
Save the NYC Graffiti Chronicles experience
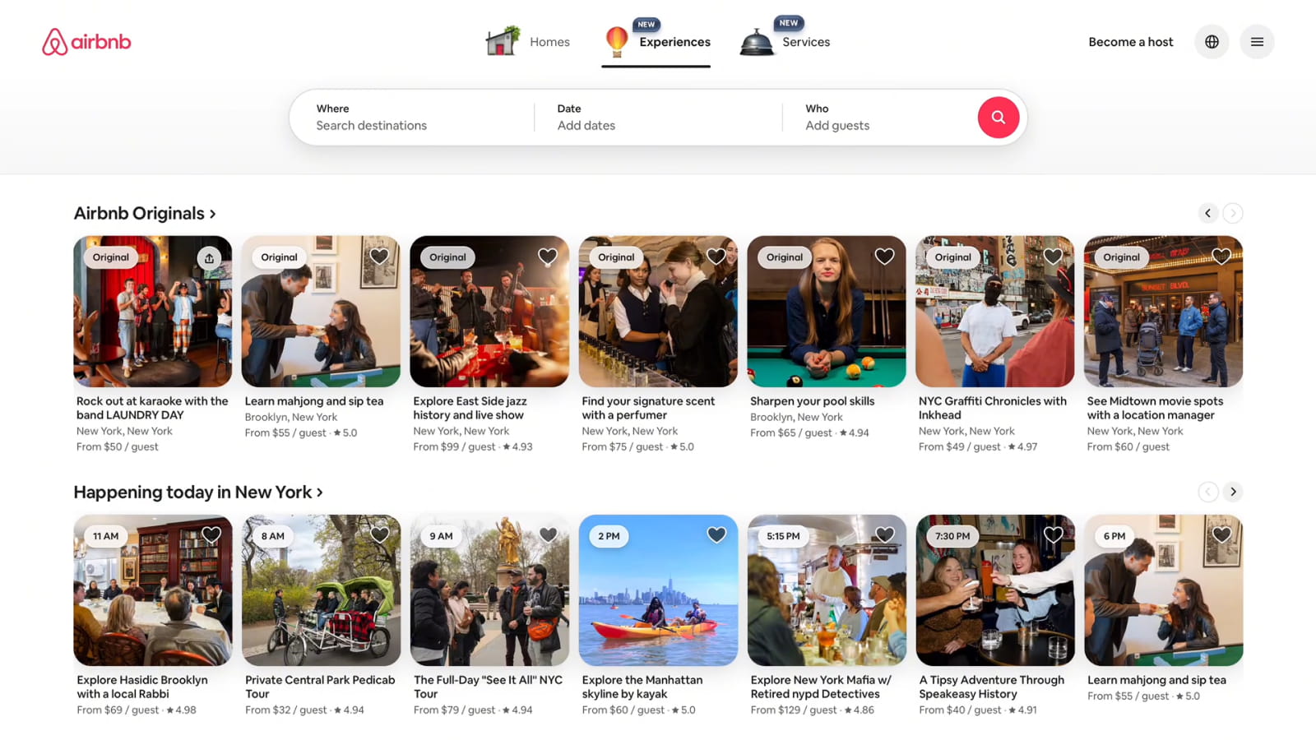click(x=1053, y=256)
